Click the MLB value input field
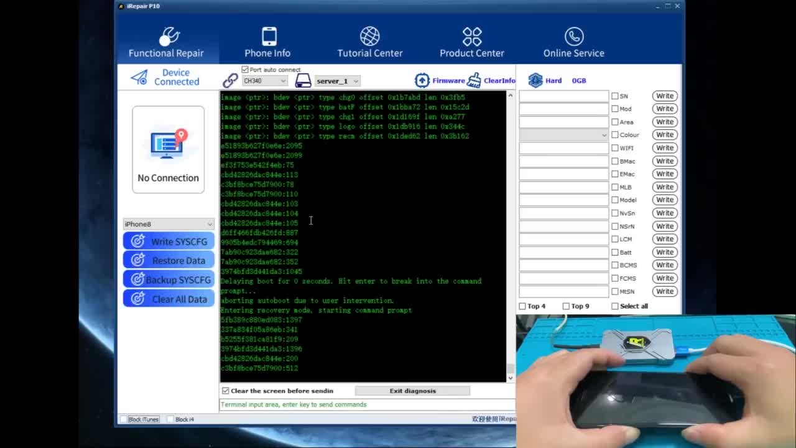796x448 pixels. coord(564,187)
